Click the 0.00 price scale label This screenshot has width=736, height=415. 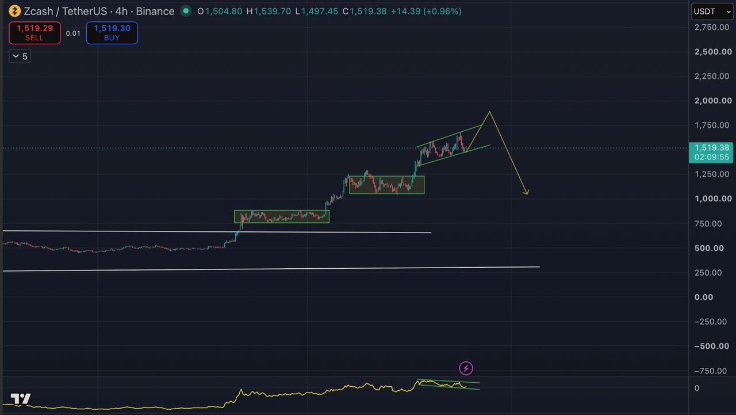point(704,297)
